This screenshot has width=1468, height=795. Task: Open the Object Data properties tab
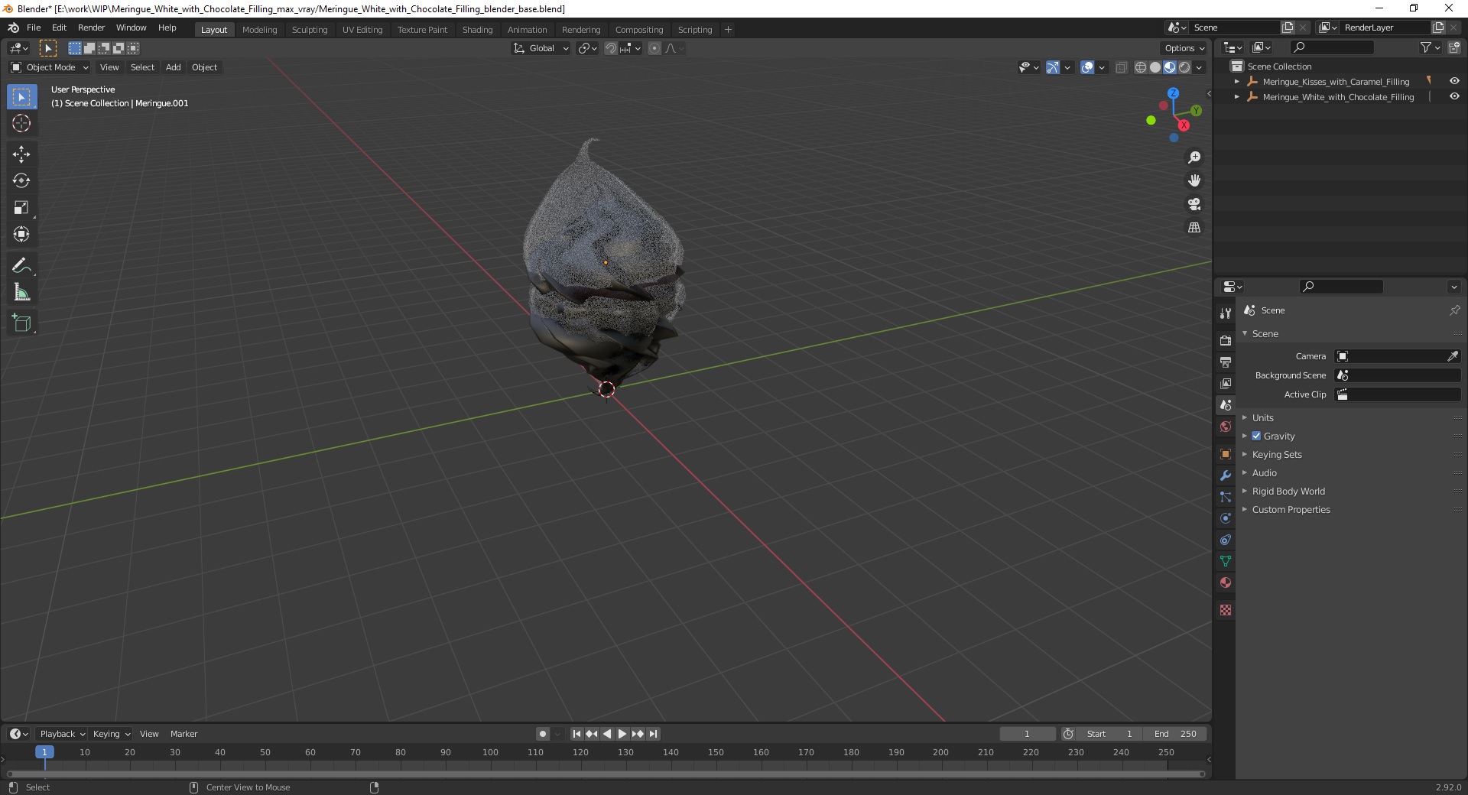1226,561
